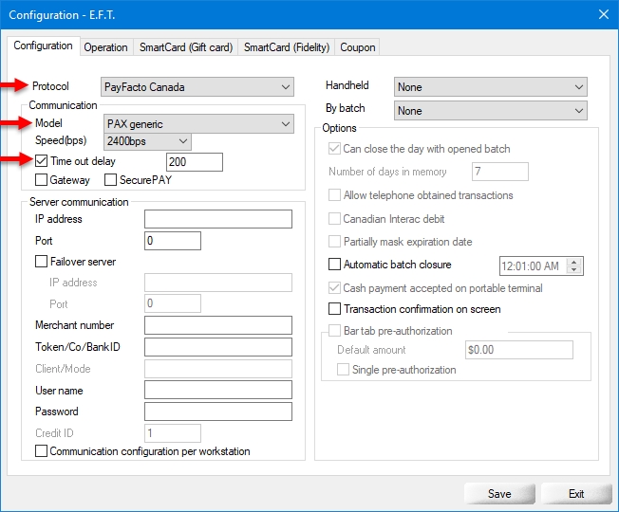This screenshot has width=619, height=512.
Task: Tick the SecurePAY checkbox
Action: tap(111, 180)
